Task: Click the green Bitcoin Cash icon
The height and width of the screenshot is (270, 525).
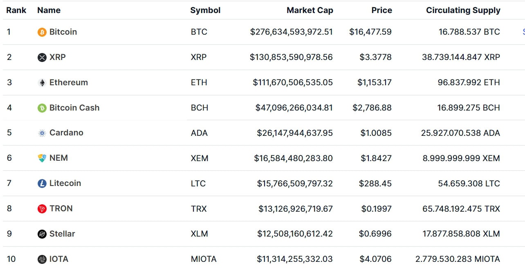Action: (42, 108)
